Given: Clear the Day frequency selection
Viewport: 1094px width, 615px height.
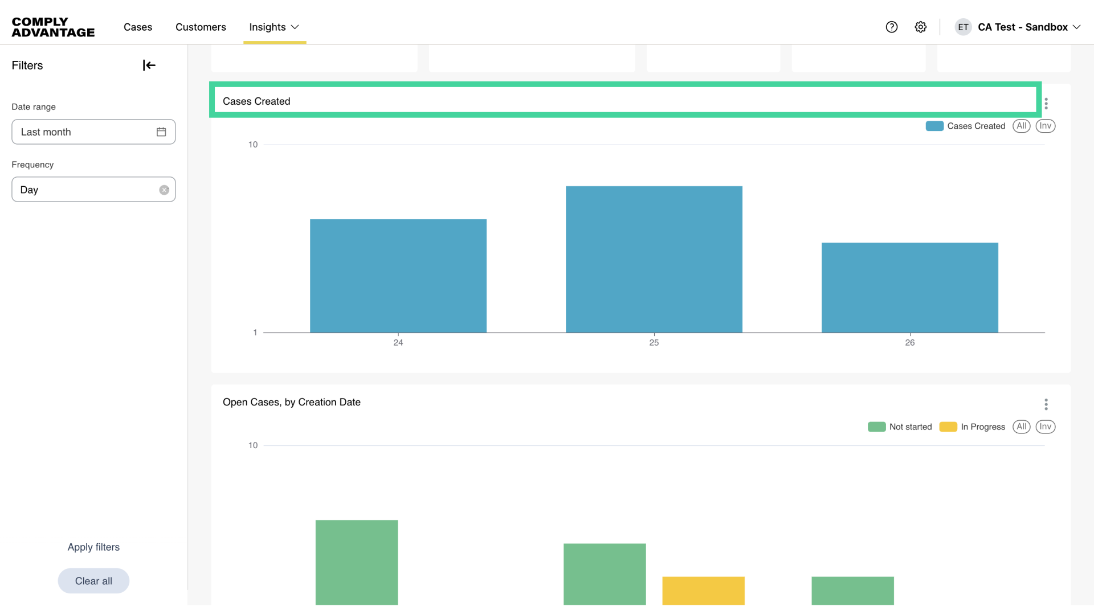Looking at the screenshot, I should click(x=164, y=190).
